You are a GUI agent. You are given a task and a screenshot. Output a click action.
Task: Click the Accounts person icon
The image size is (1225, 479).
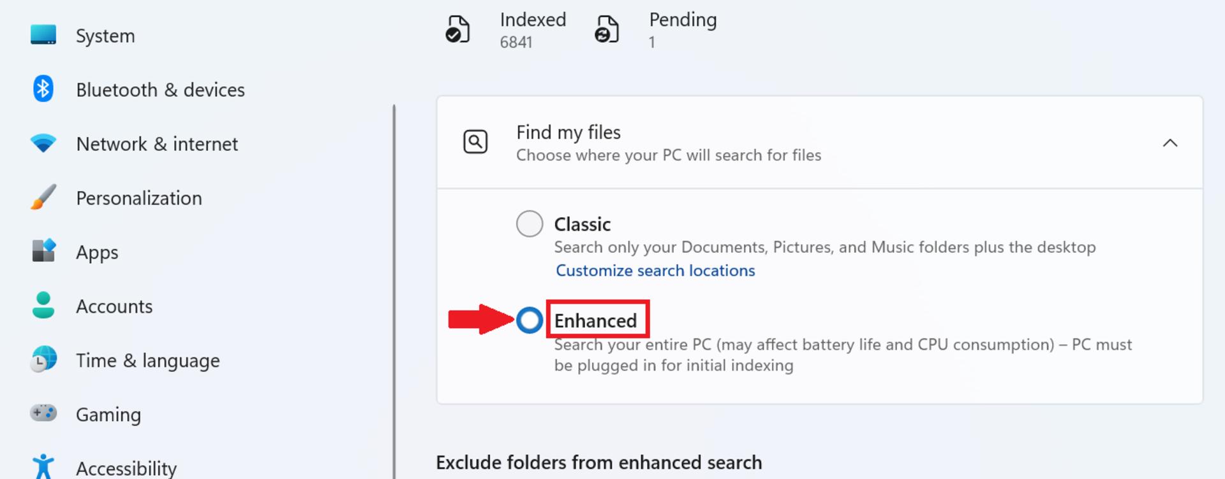pos(43,305)
